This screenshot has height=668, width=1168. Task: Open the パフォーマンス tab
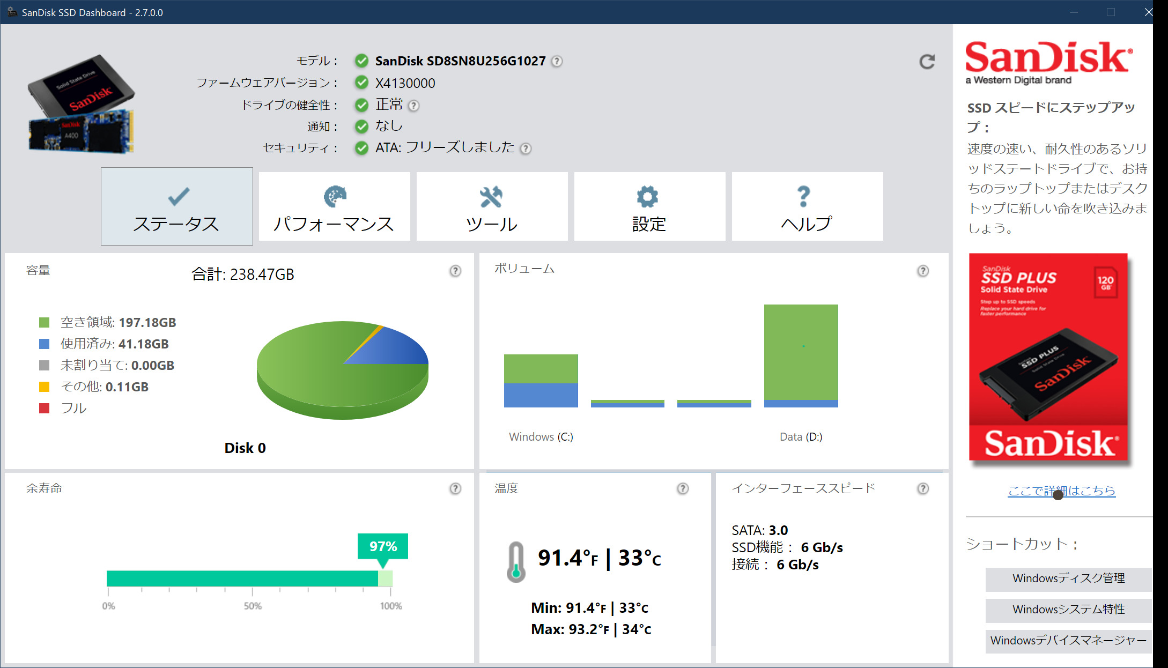[x=334, y=206]
